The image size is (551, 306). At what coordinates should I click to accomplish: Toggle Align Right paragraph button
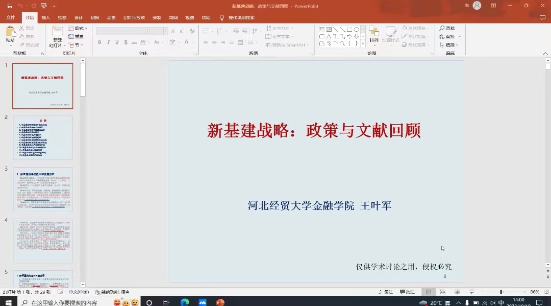point(223,42)
